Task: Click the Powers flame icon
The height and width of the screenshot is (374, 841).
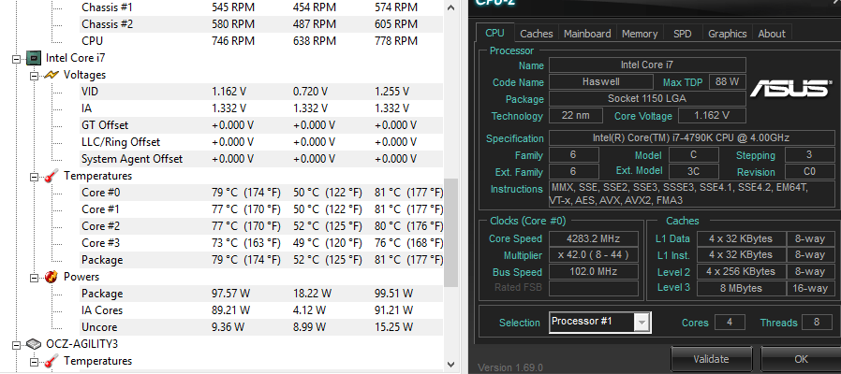Action: click(x=52, y=277)
